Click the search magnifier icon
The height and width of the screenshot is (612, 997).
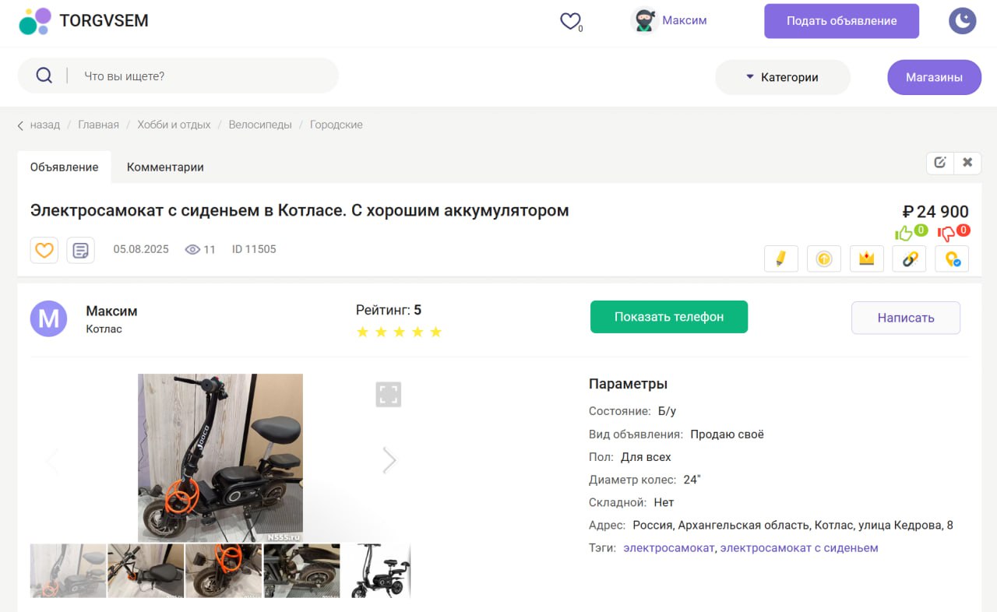click(x=44, y=75)
